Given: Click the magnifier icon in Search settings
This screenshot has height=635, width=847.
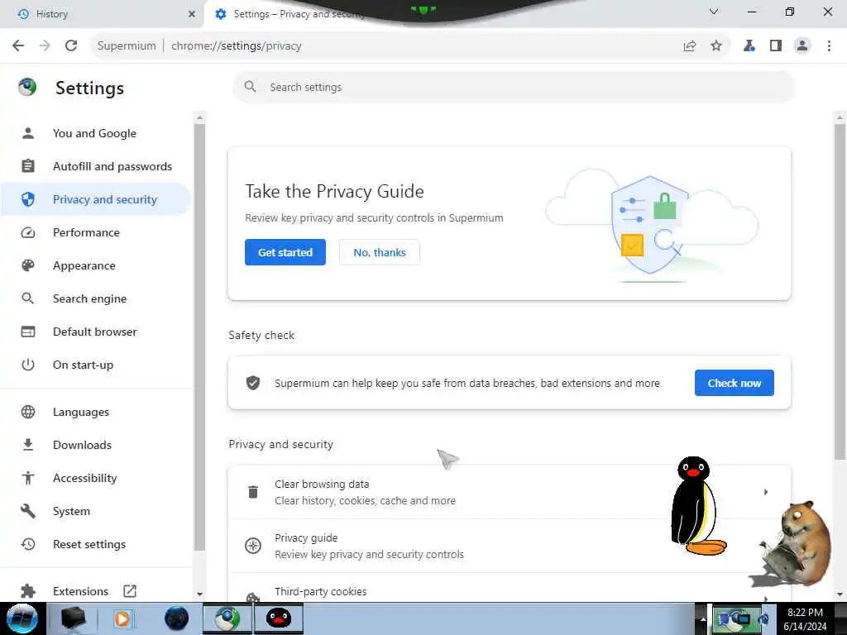Looking at the screenshot, I should coord(250,86).
